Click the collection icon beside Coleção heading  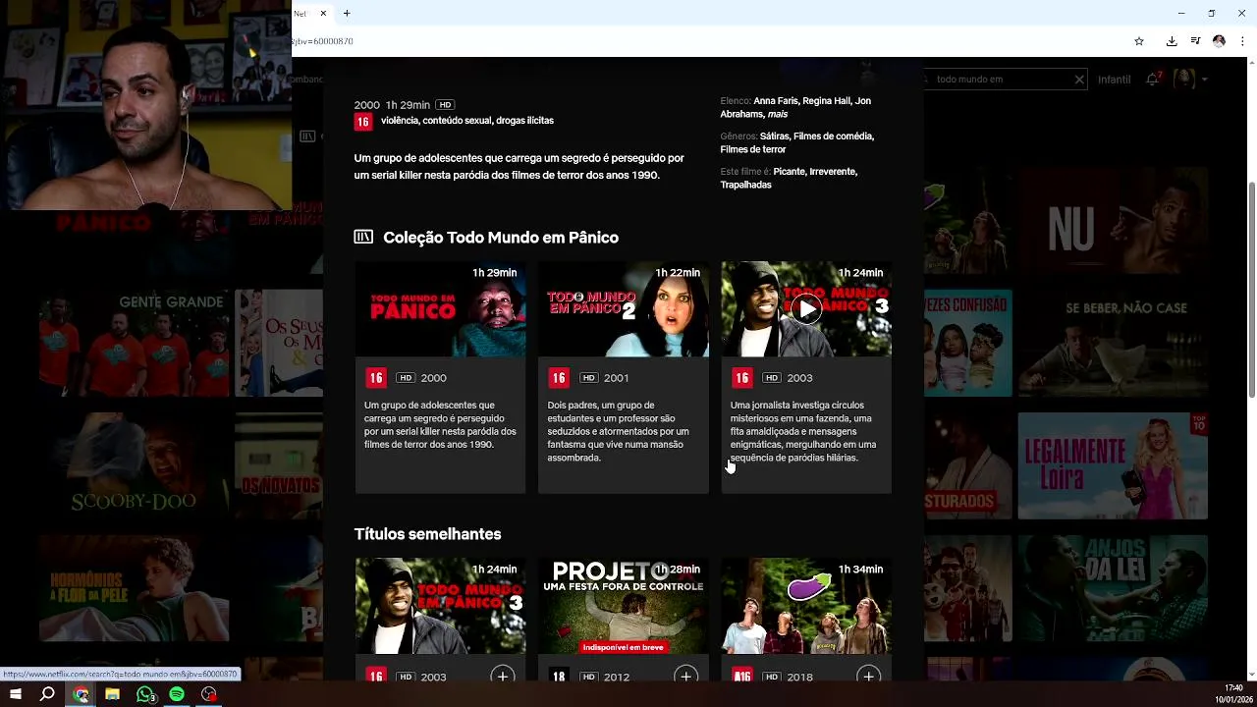pos(363,237)
